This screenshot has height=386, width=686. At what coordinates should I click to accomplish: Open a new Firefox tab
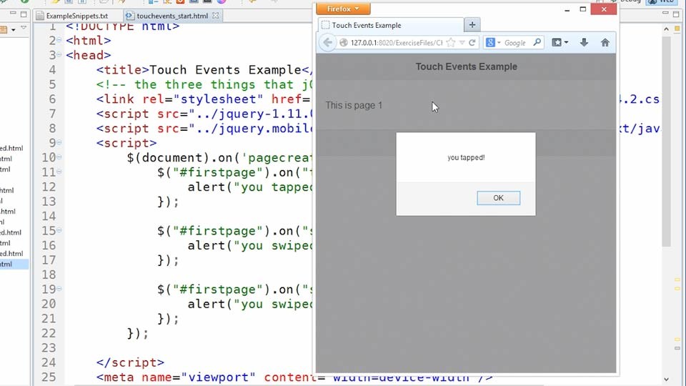(472, 25)
